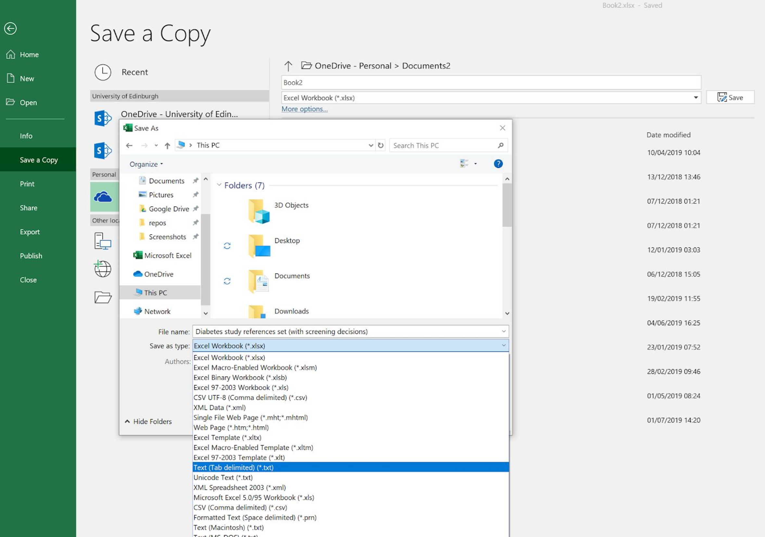
Task: Click the back arrow circle icon
Action: pyautogui.click(x=10, y=28)
